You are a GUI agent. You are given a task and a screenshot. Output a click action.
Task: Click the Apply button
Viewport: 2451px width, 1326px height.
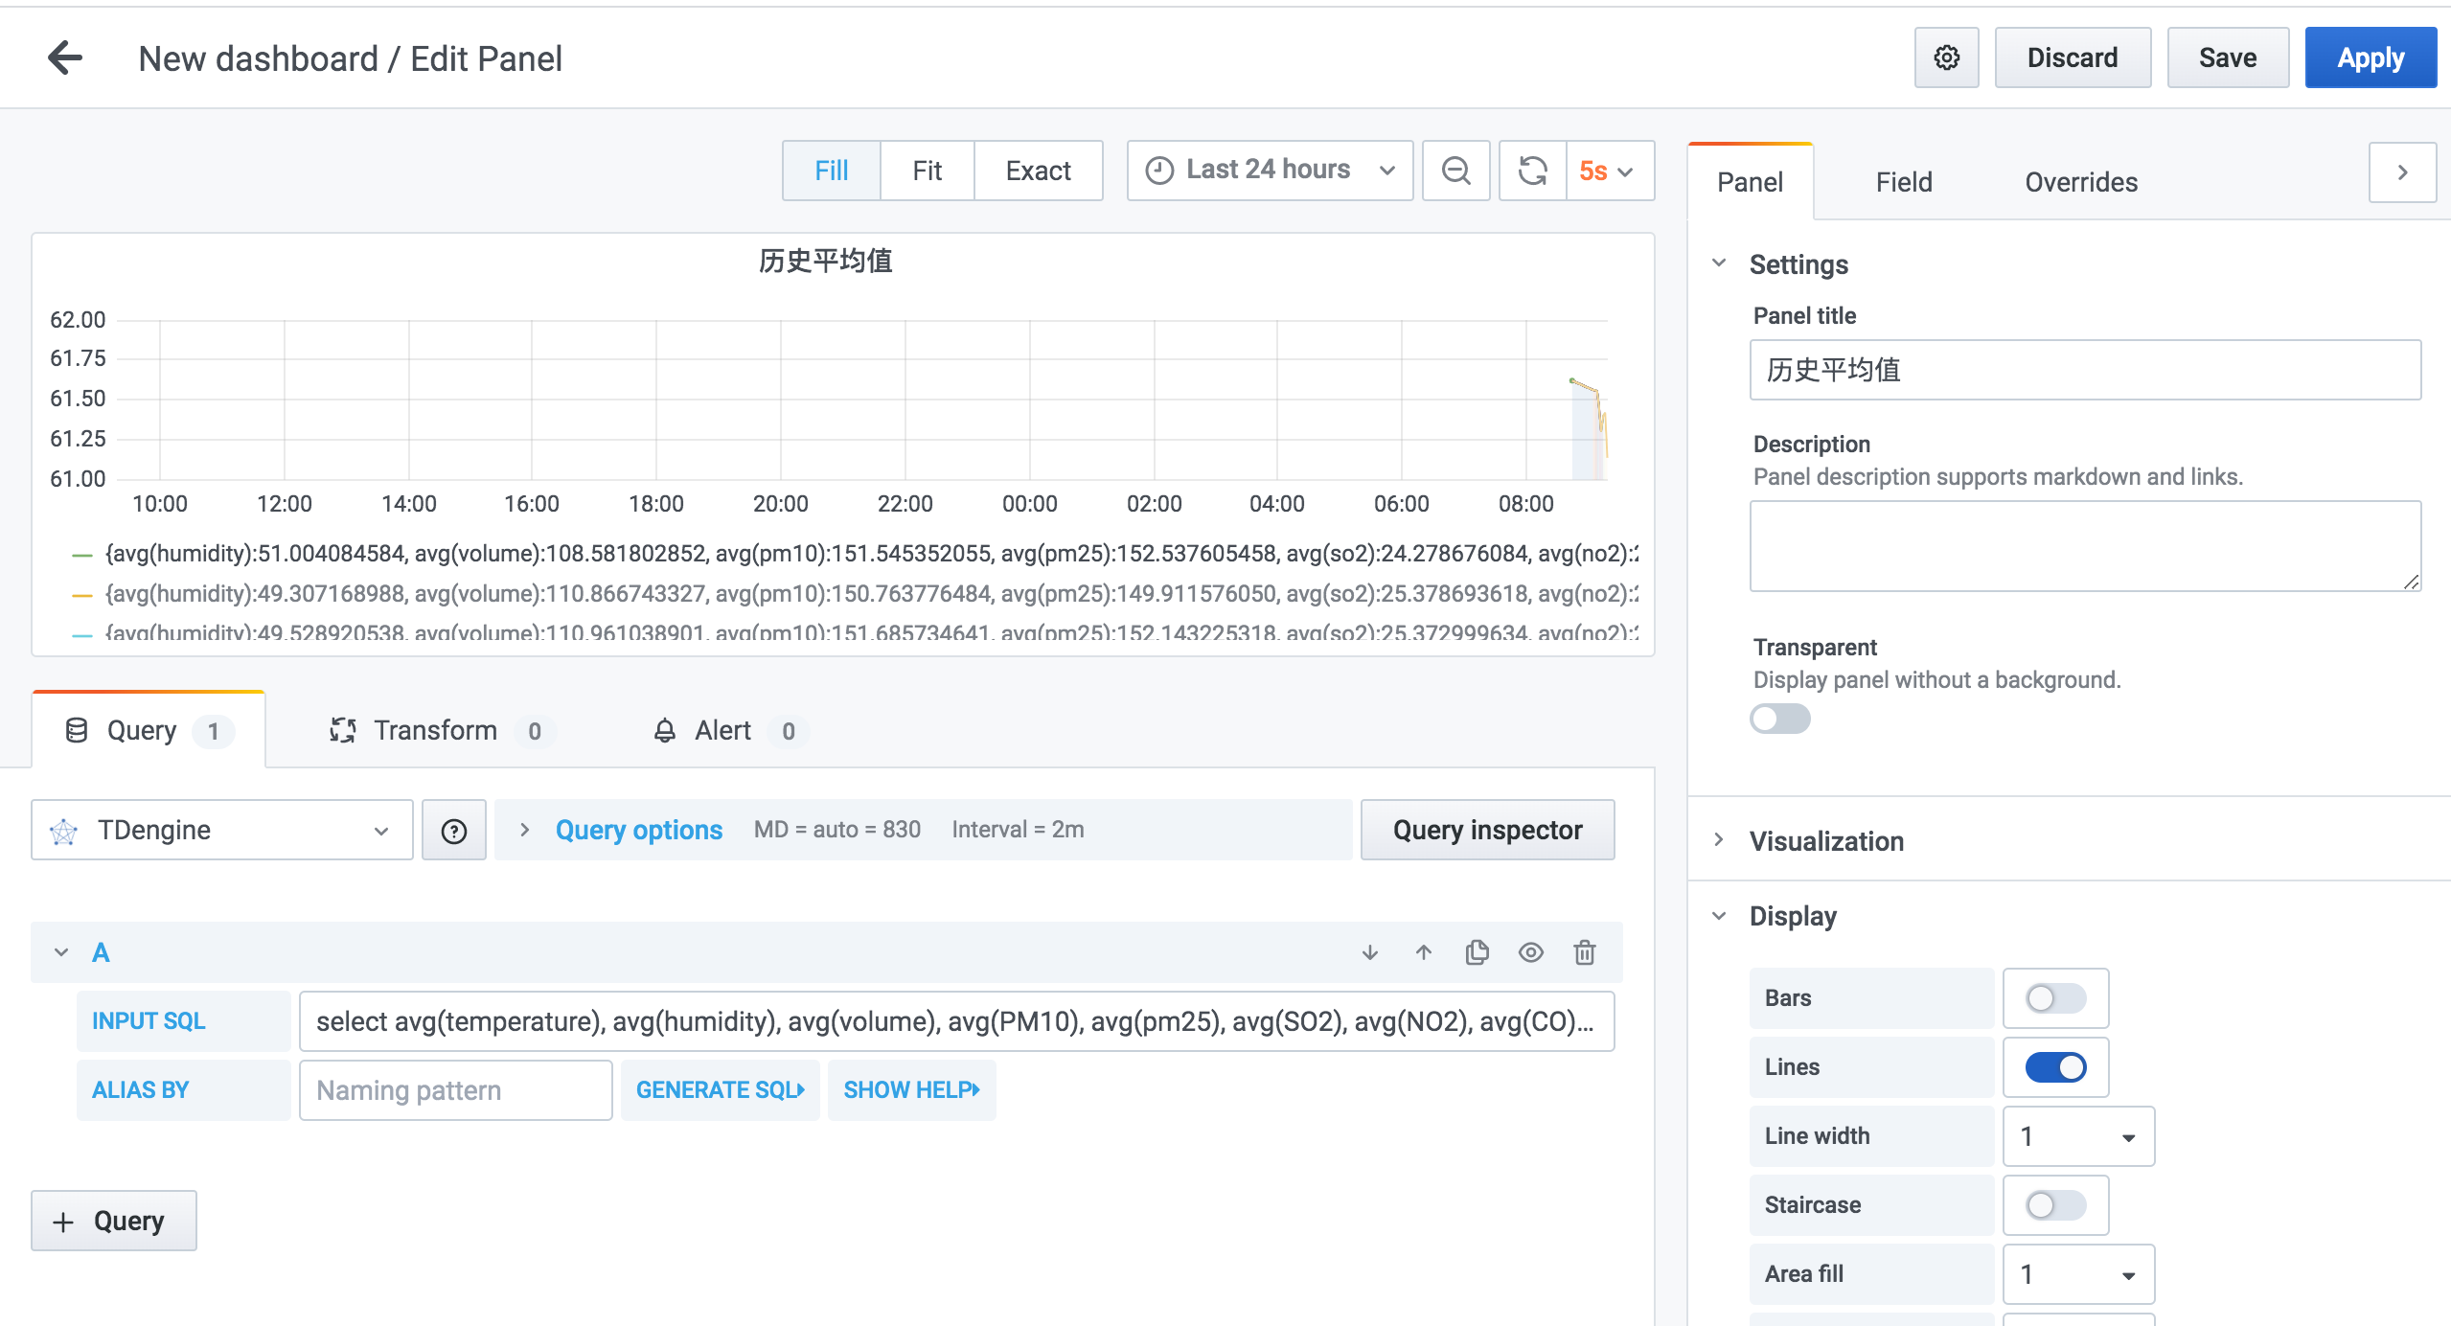[x=2370, y=57]
